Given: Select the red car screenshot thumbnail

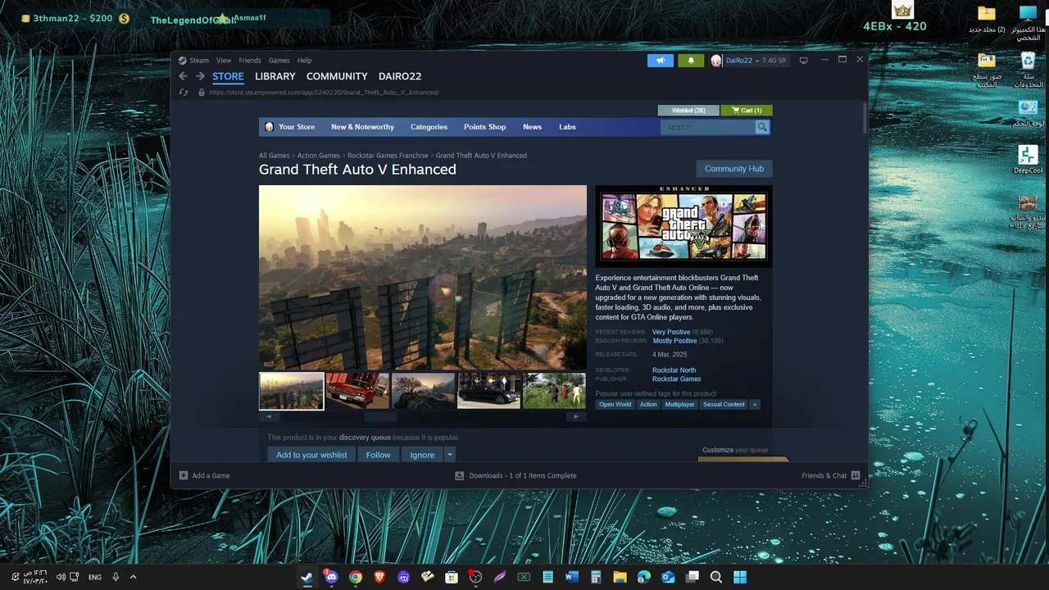Looking at the screenshot, I should [x=357, y=391].
